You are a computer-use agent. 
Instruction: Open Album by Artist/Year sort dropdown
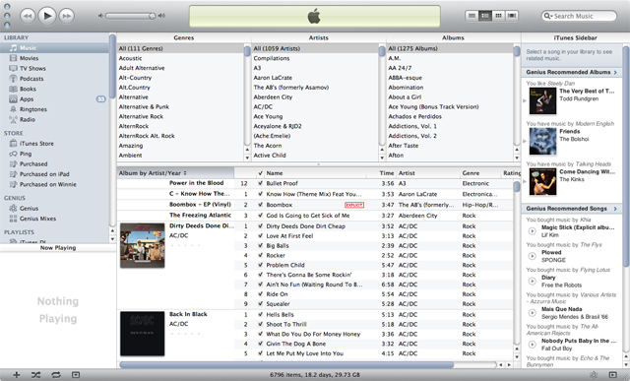(153, 173)
